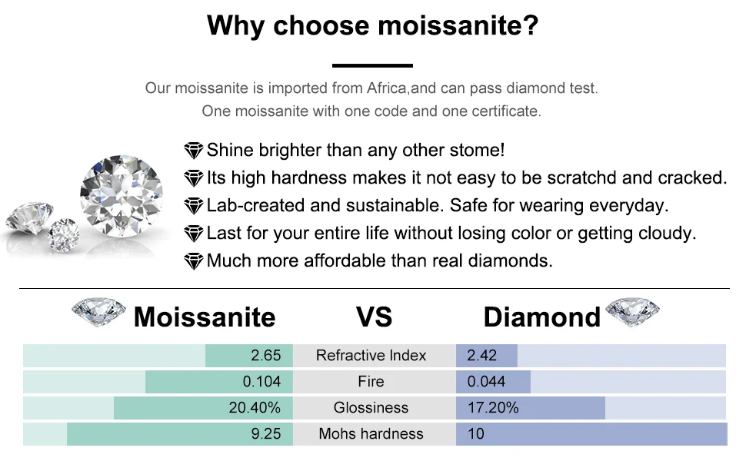
Task: Click the Diamond 17.20% glossiness bar
Action: click(531, 408)
